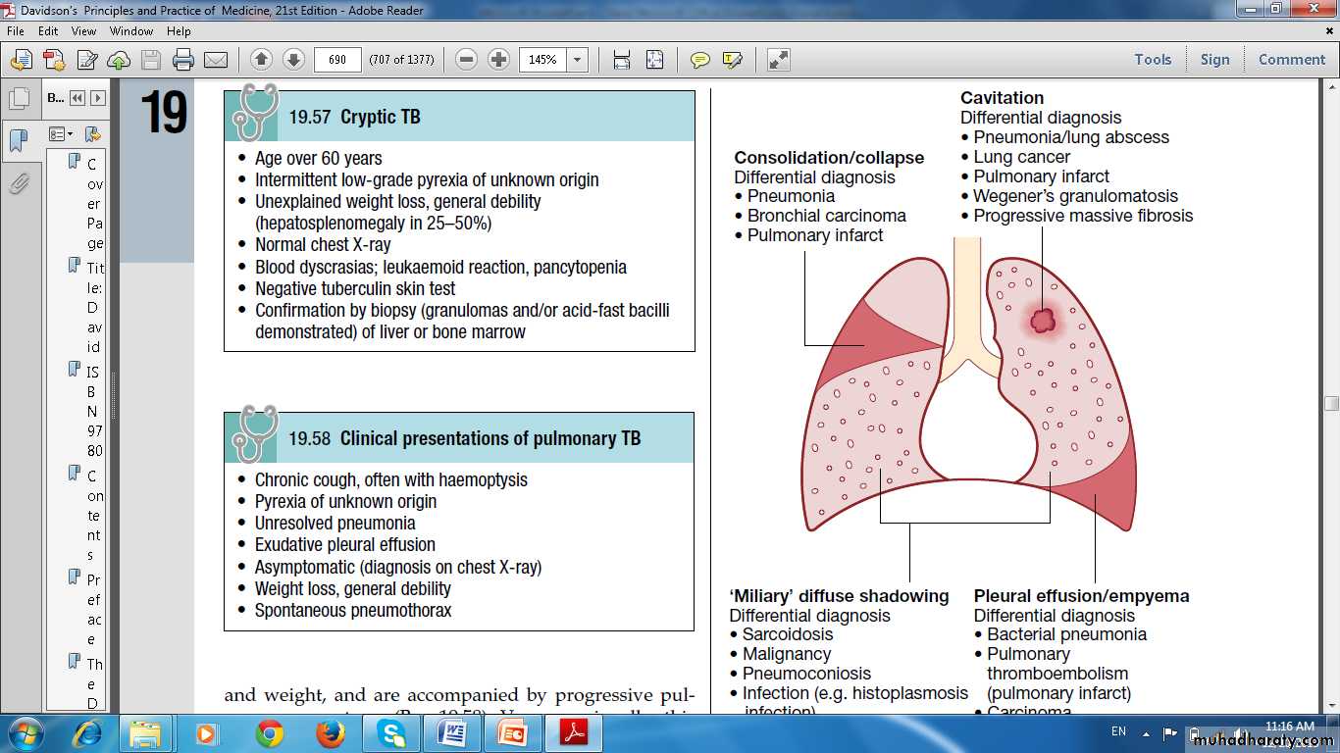This screenshot has height=753, width=1340.
Task: Toggle the Bookmarks navigation panel
Action: [x=18, y=140]
